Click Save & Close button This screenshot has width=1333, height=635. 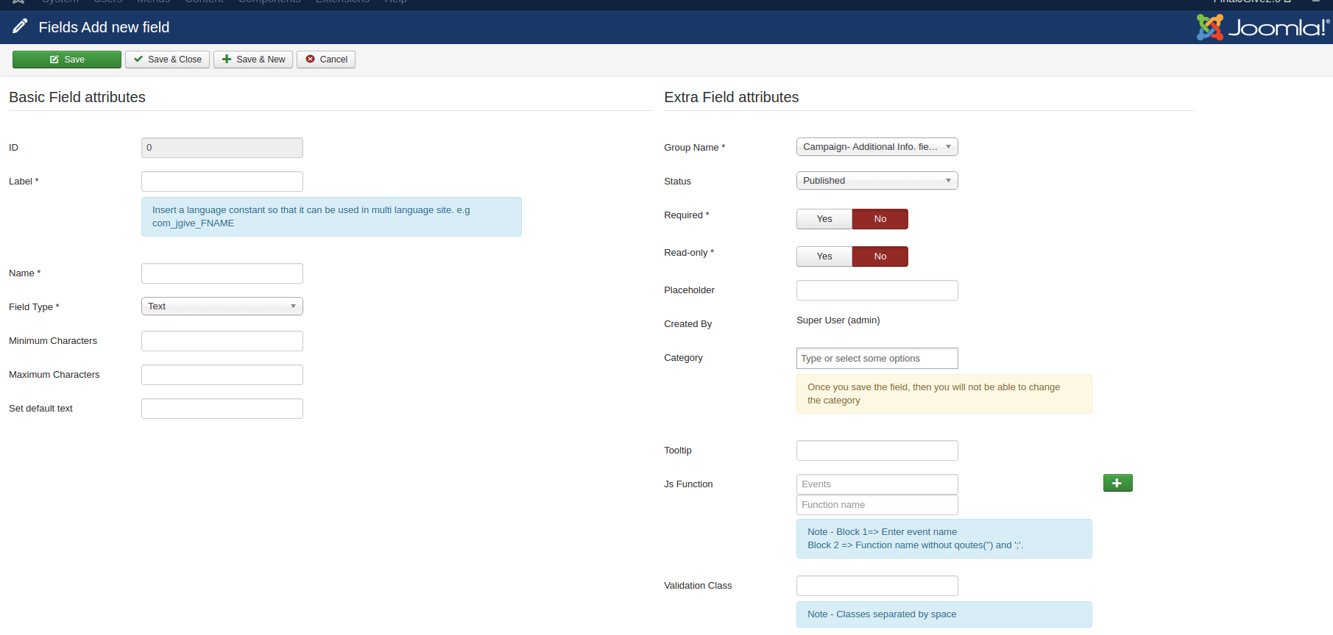167,60
